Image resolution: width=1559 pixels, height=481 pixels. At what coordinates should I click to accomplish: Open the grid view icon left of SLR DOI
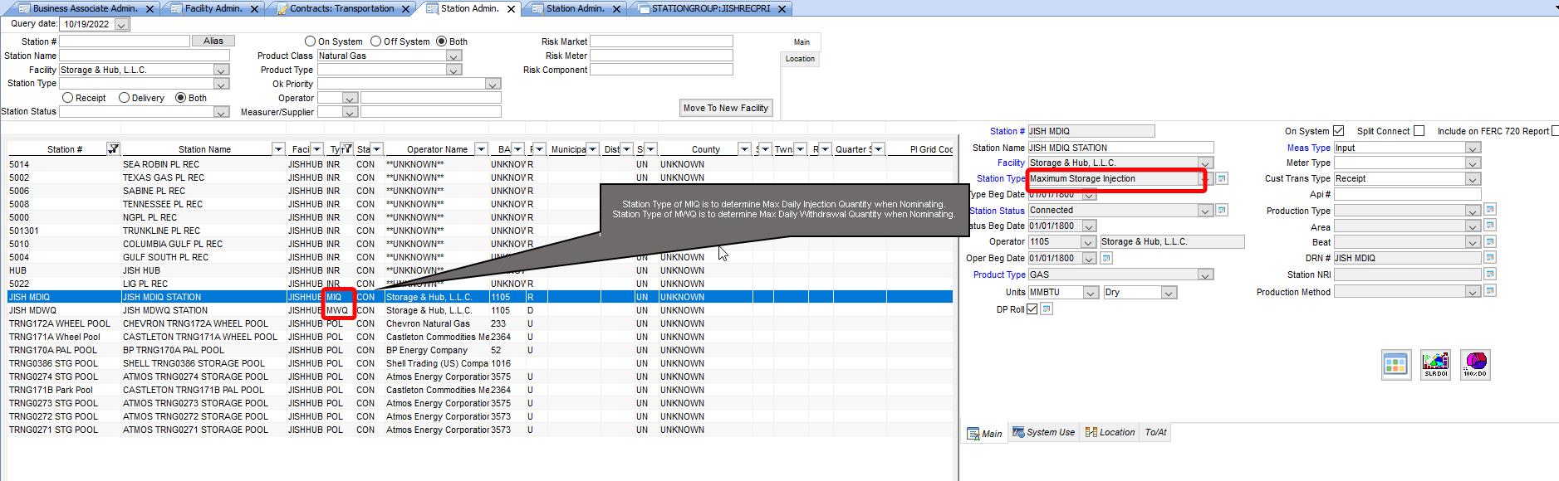[1395, 364]
